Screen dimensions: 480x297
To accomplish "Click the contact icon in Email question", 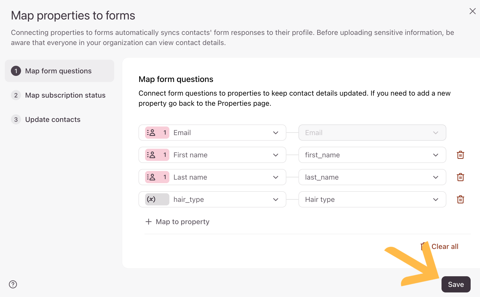I will (151, 133).
